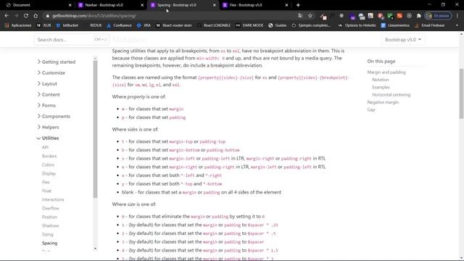464x261 pixels.
Task: Open the Colors utilities page
Action: [x=48, y=165]
